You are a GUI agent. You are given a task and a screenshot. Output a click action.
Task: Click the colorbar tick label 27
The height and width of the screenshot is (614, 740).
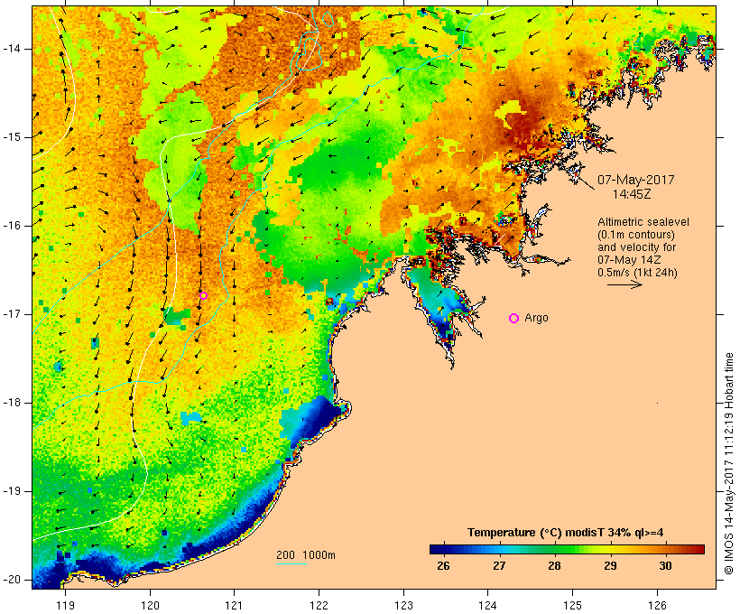point(499,566)
